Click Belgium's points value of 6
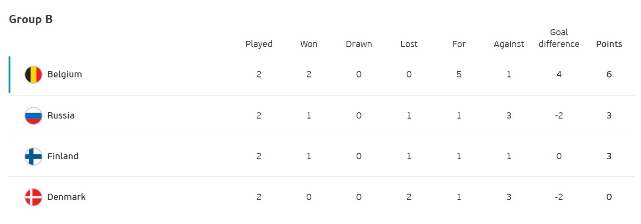 coord(609,75)
